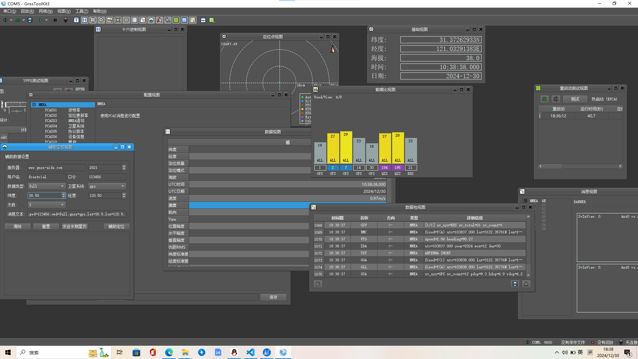The height and width of the screenshot is (359, 638).
Task: Open the 帮助(H) menu
Action: (x=100, y=11)
